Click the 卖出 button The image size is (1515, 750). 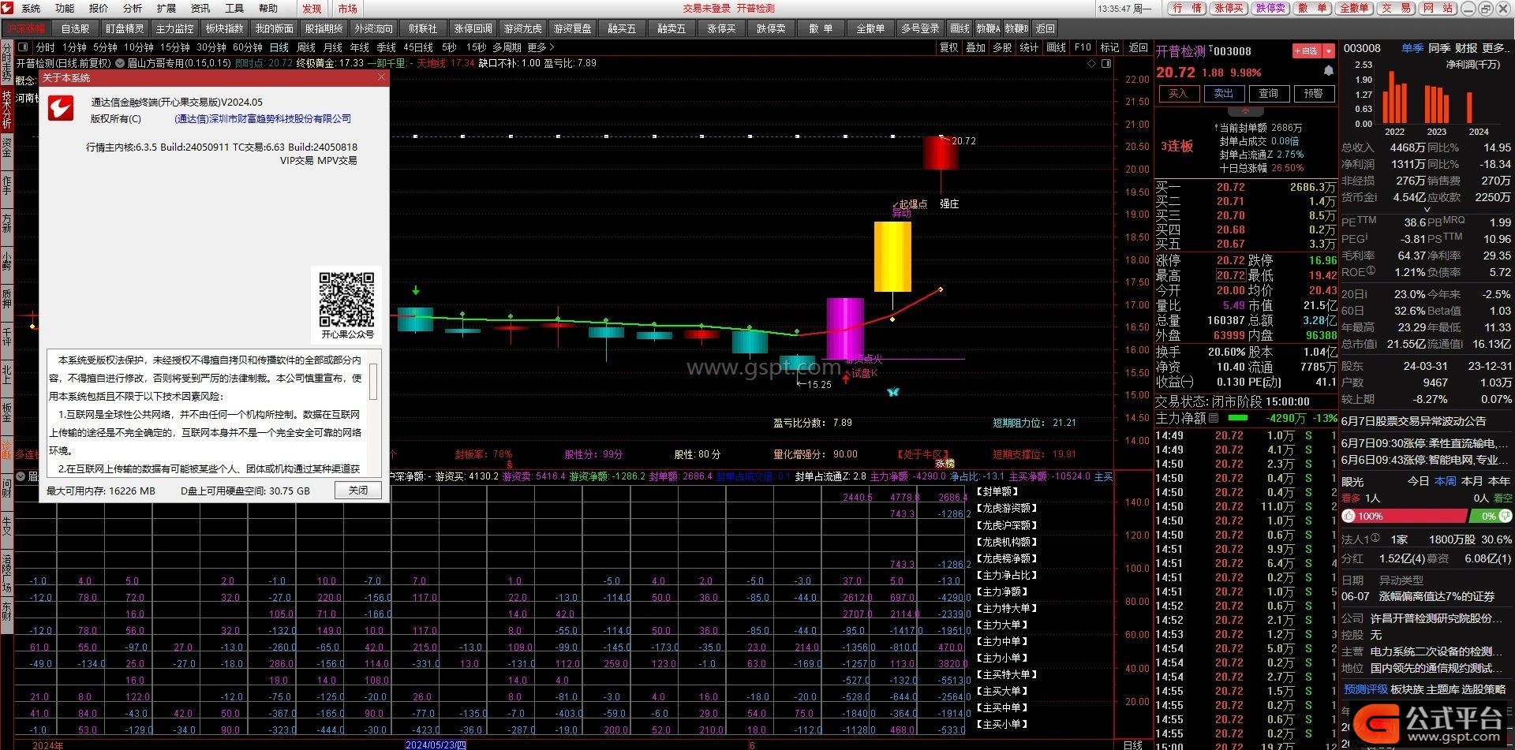tap(1224, 94)
